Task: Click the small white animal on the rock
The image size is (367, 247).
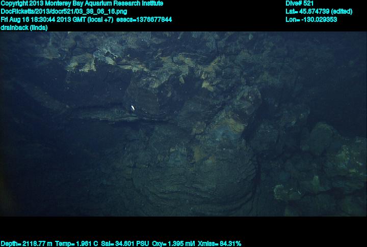Action: (x=133, y=108)
